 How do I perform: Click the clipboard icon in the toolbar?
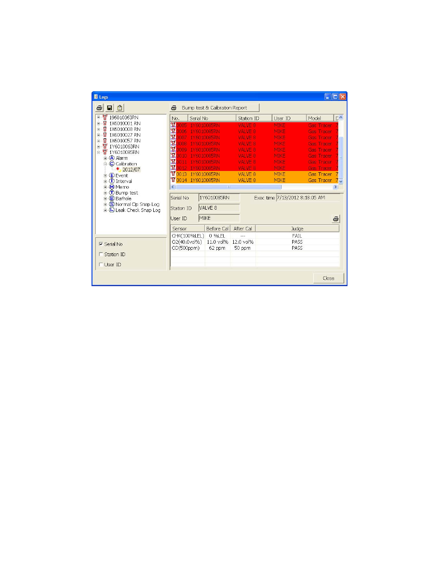[x=120, y=108]
